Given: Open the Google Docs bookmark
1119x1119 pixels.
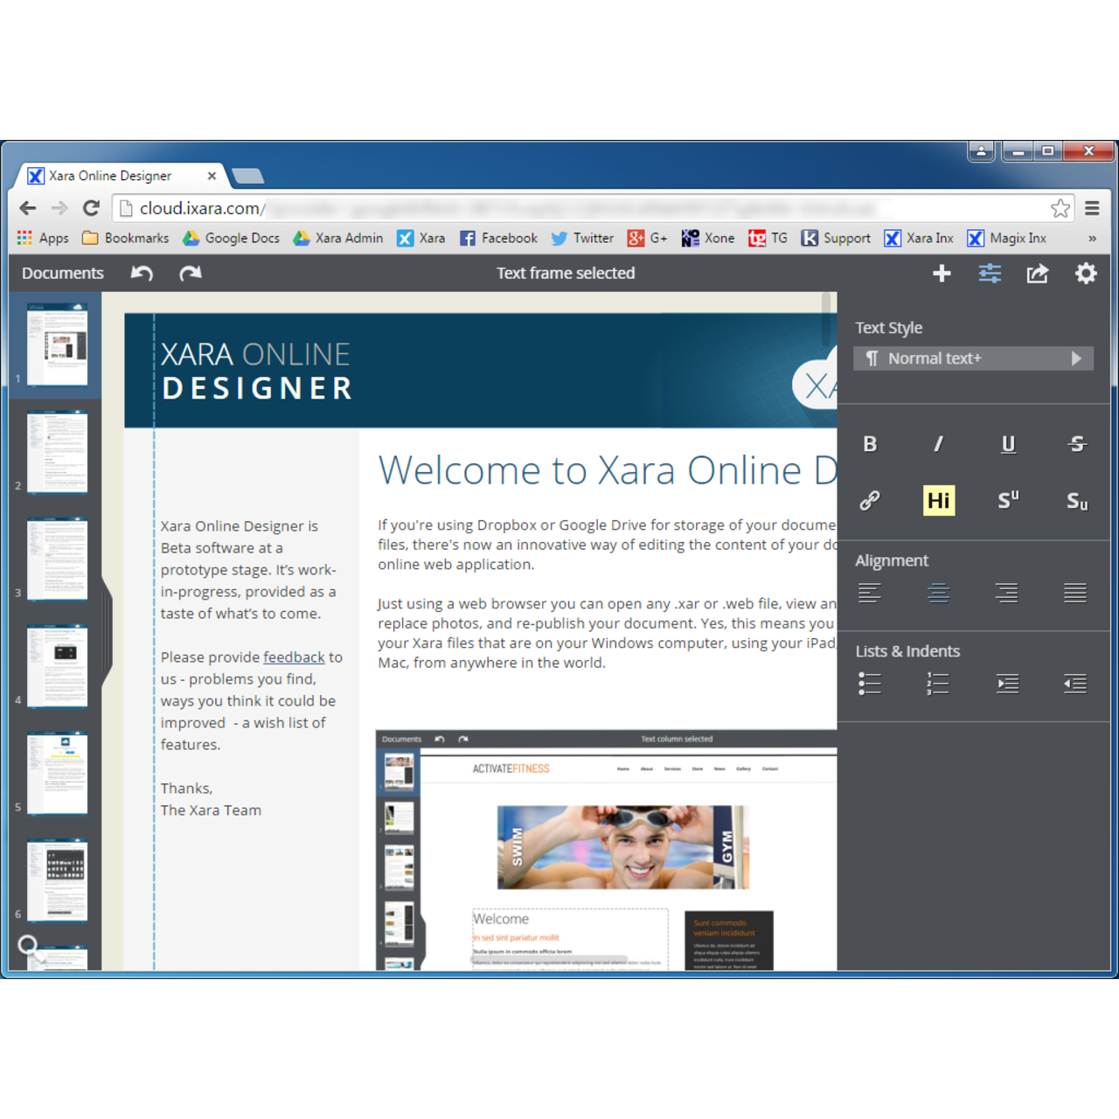Looking at the screenshot, I should tap(231, 238).
